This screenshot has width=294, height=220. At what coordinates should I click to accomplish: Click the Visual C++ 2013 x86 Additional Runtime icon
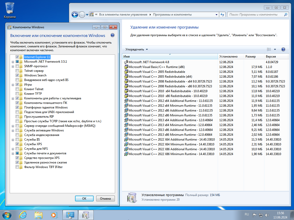click(x=126, y=130)
